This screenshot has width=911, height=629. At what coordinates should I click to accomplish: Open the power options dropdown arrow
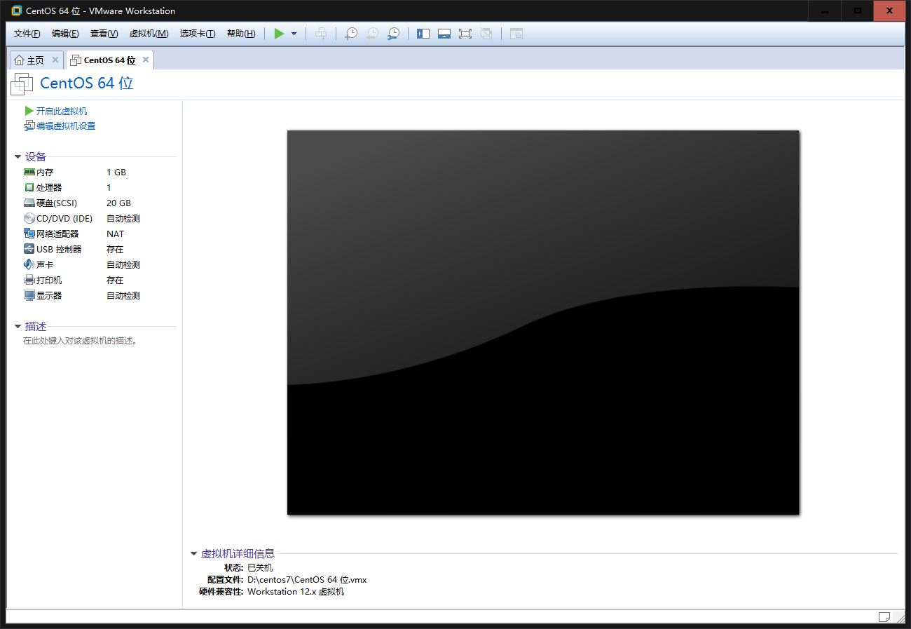tap(294, 34)
